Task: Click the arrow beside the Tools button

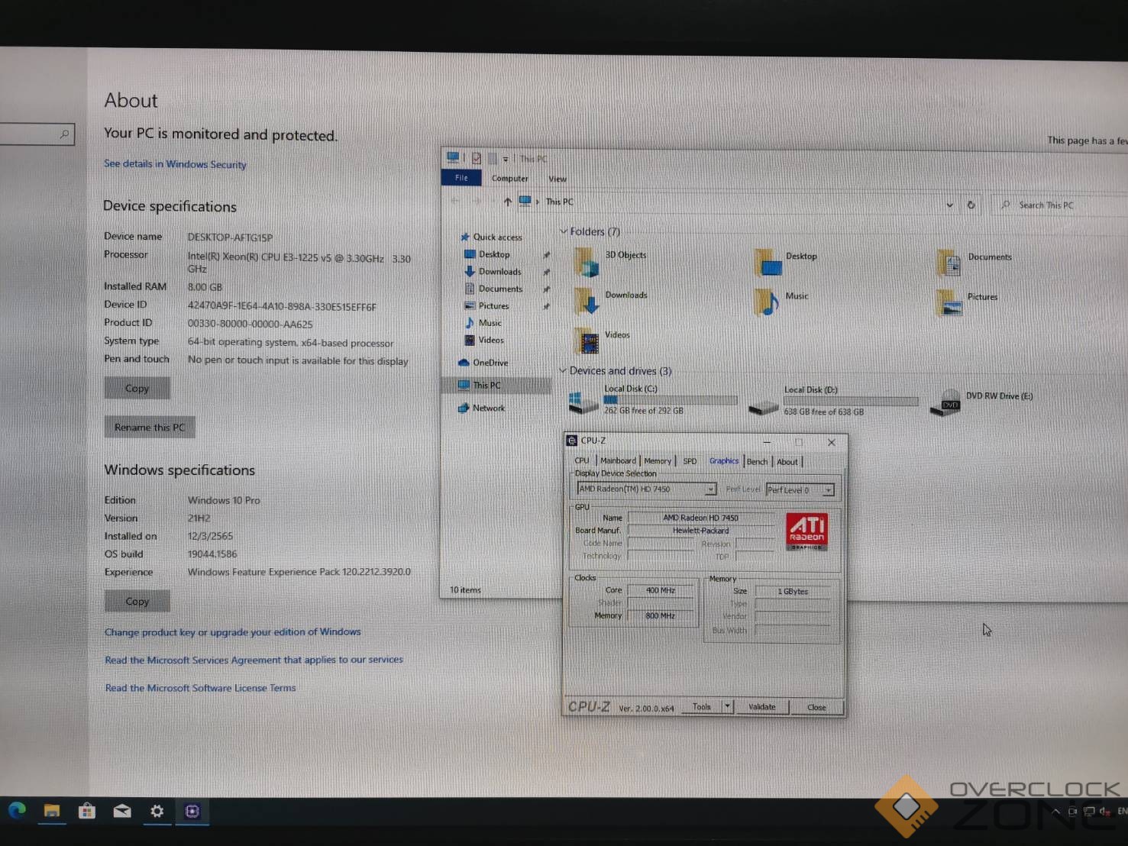Action: click(x=728, y=706)
